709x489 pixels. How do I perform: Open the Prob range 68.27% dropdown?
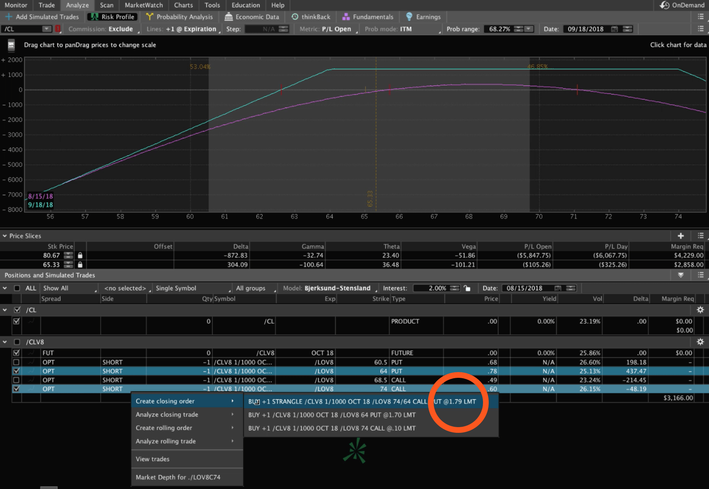pyautogui.click(x=529, y=29)
